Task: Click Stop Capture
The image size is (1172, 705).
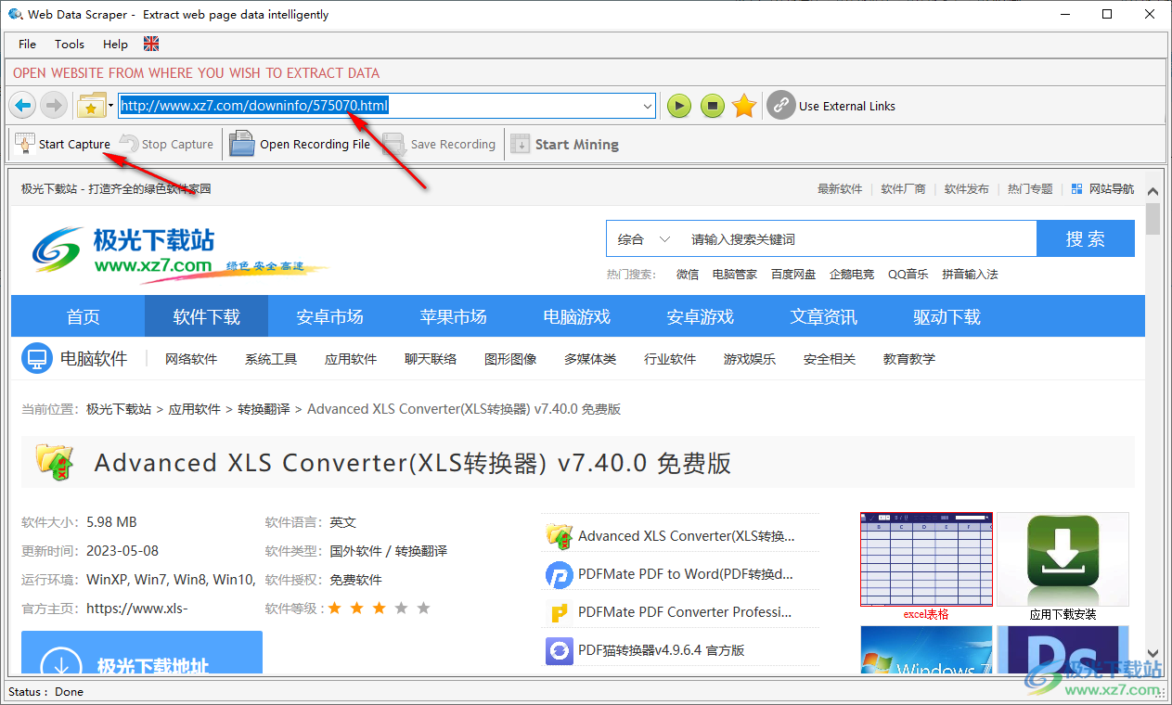Action: [x=166, y=144]
